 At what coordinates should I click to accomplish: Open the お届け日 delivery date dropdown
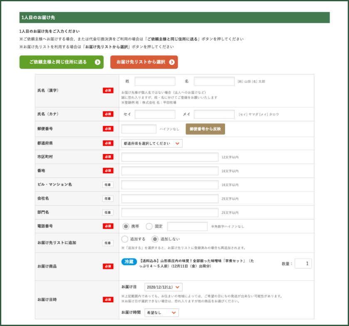[163, 287]
